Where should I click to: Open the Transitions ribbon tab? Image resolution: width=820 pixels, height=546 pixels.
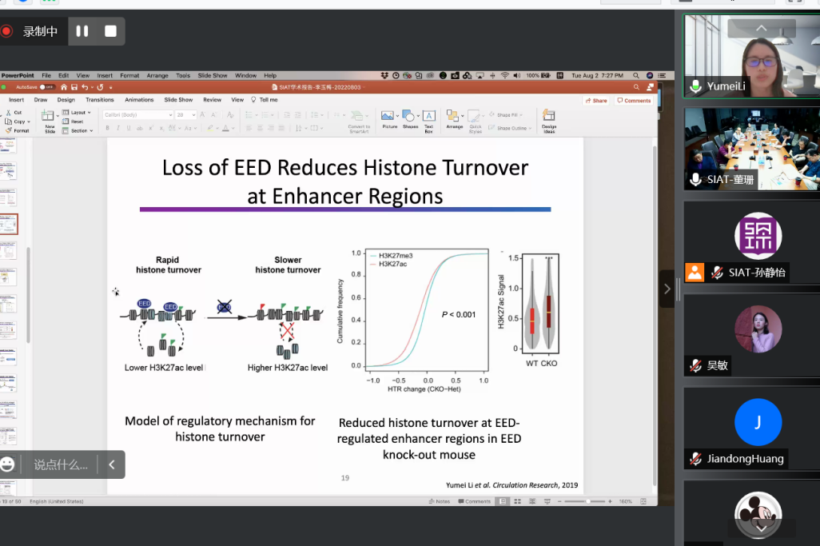point(99,99)
